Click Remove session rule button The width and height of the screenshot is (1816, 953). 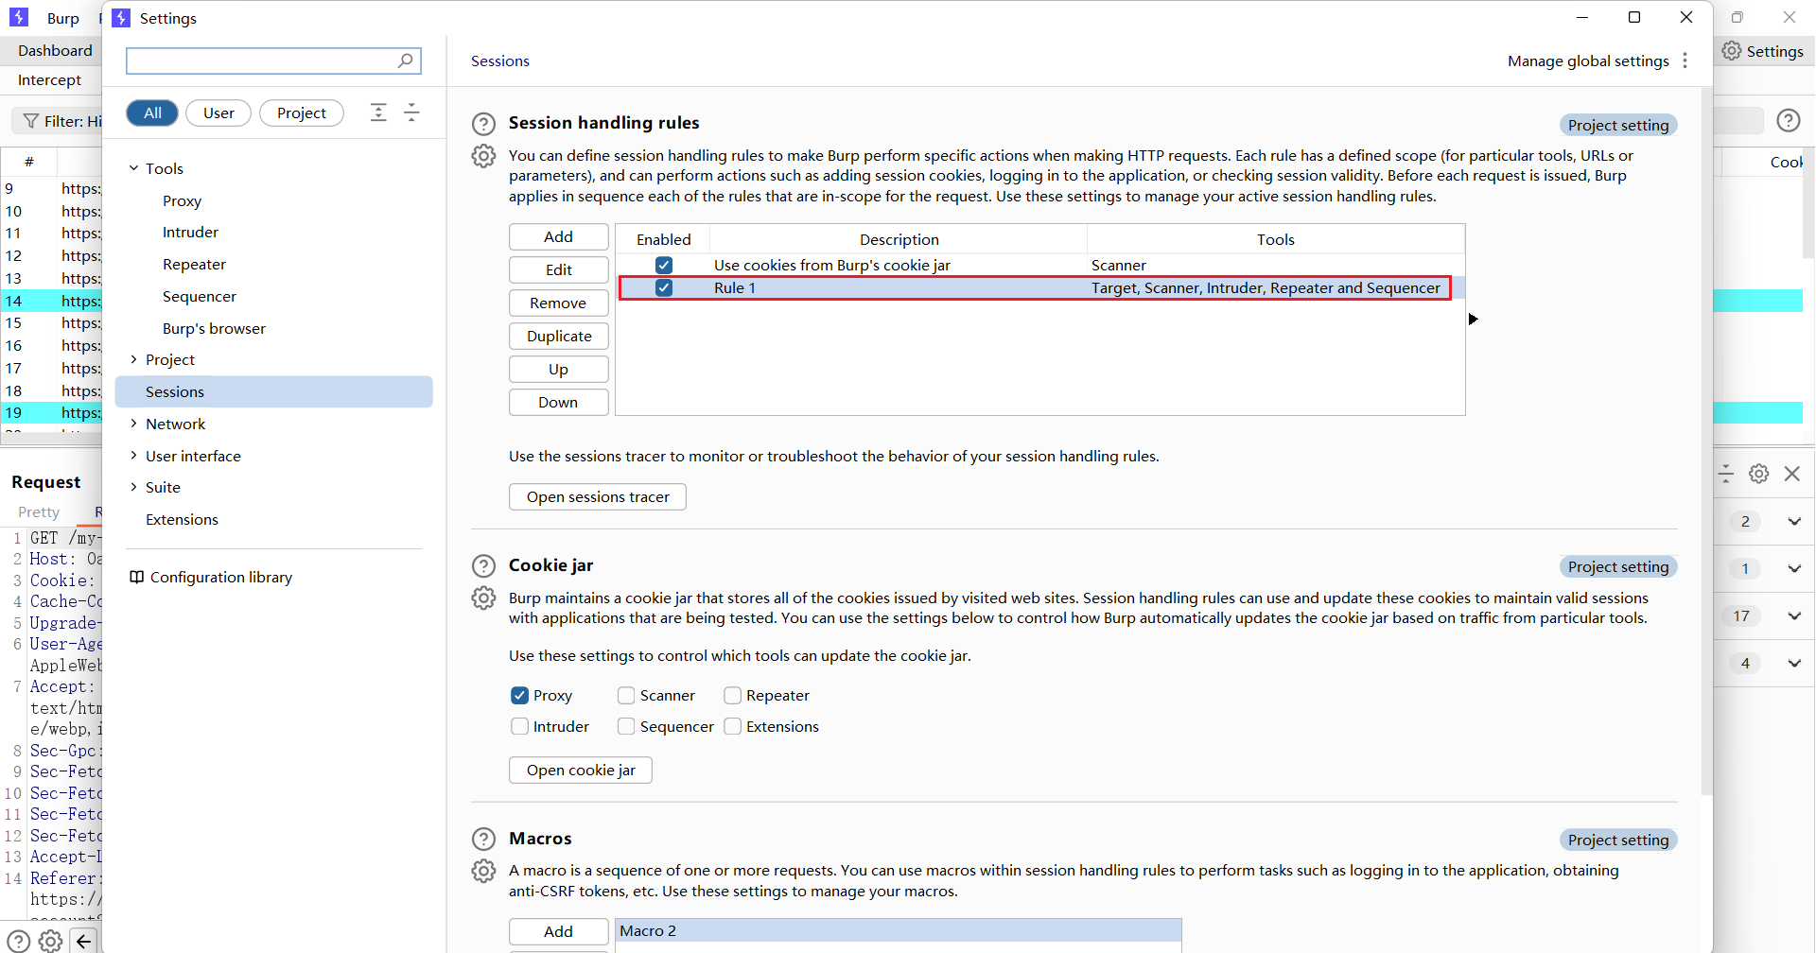pos(558,303)
